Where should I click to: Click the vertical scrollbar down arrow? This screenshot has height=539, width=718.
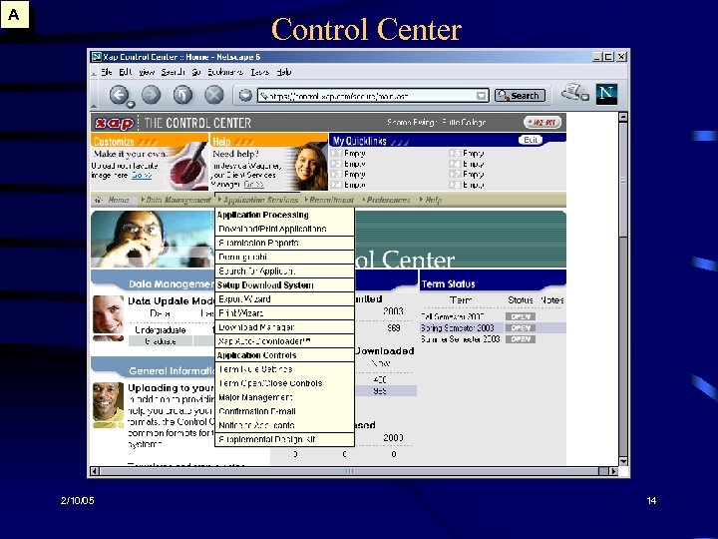[622, 461]
